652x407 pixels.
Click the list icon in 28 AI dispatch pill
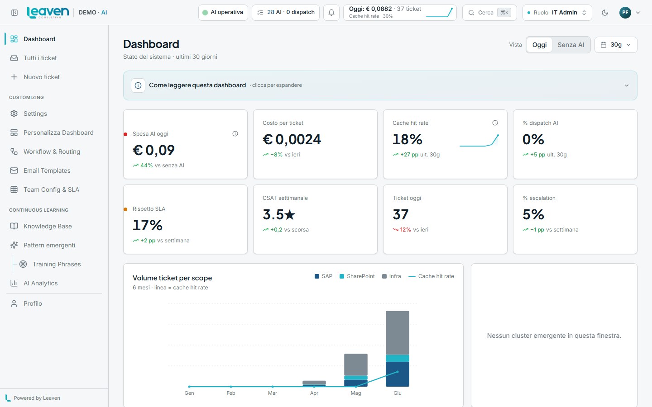point(260,13)
